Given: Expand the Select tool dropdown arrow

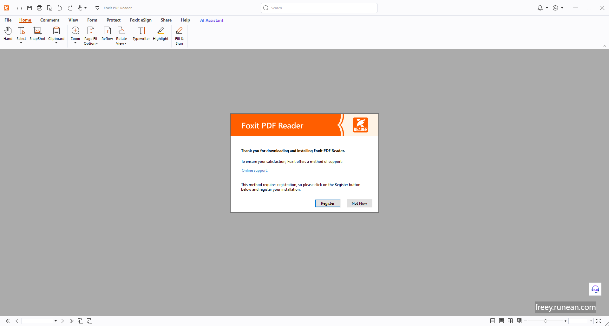Looking at the screenshot, I should coord(21,43).
